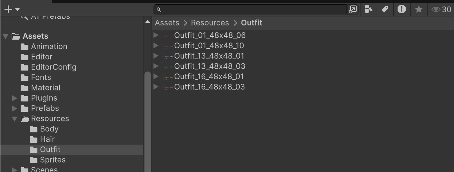Click the Outfit_16_48x48_03 sprite icon
The image size is (454, 172).
[168, 87]
